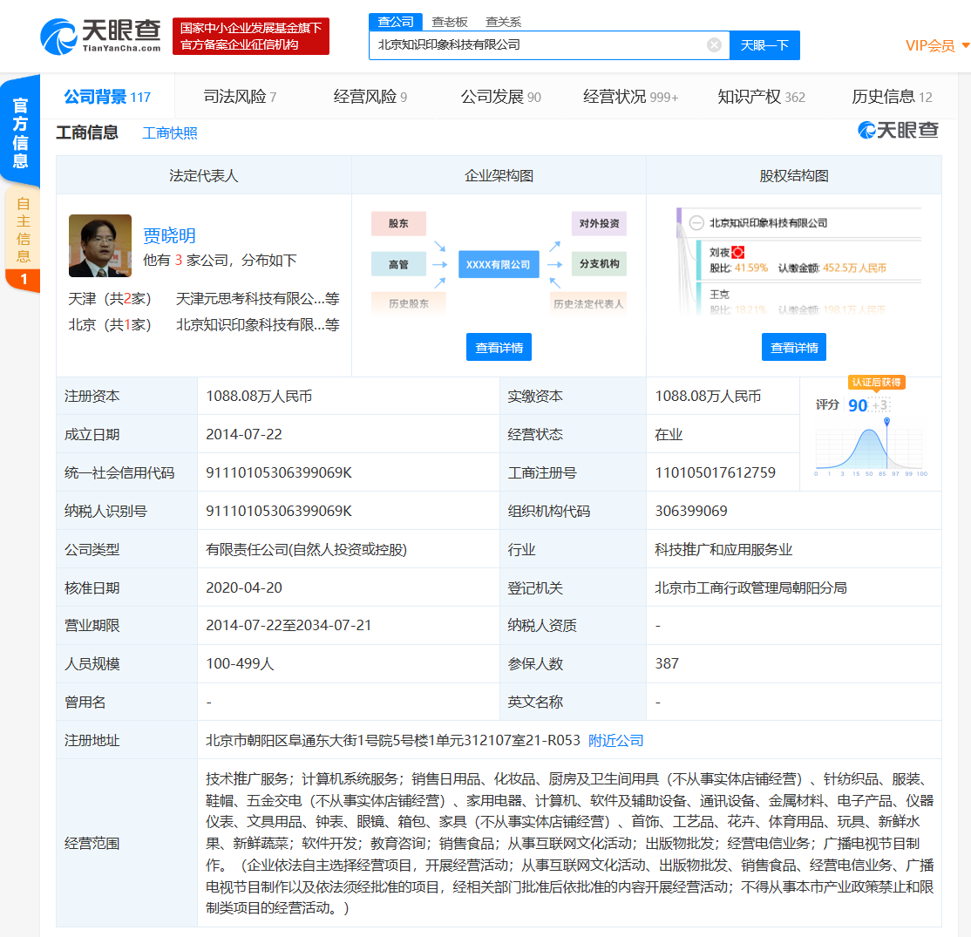
Task: Click the 股东 box in the structure diagram
Action: (399, 223)
